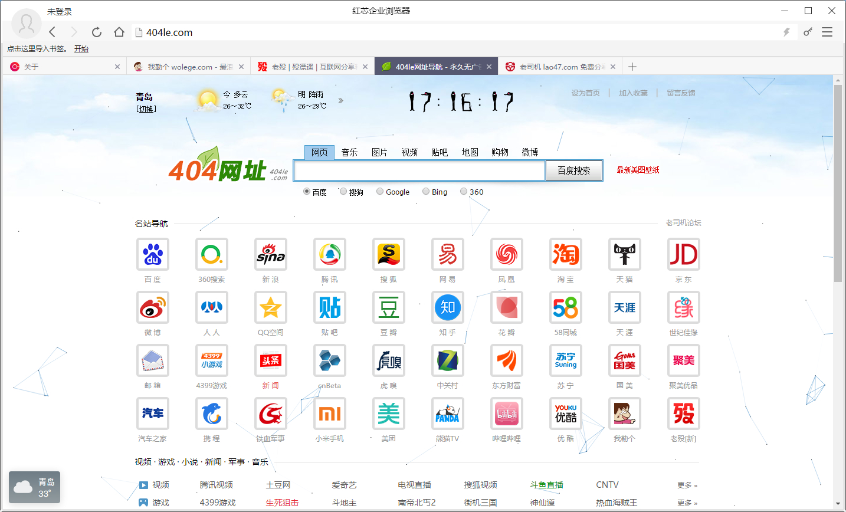Viewport: 846px width, 512px height.
Task: Click the key icon in toolbar
Action: 808,32
